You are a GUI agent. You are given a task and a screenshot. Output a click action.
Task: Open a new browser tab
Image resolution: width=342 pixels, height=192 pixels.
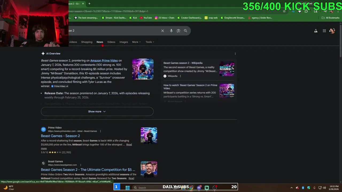pyautogui.click(x=89, y=3)
